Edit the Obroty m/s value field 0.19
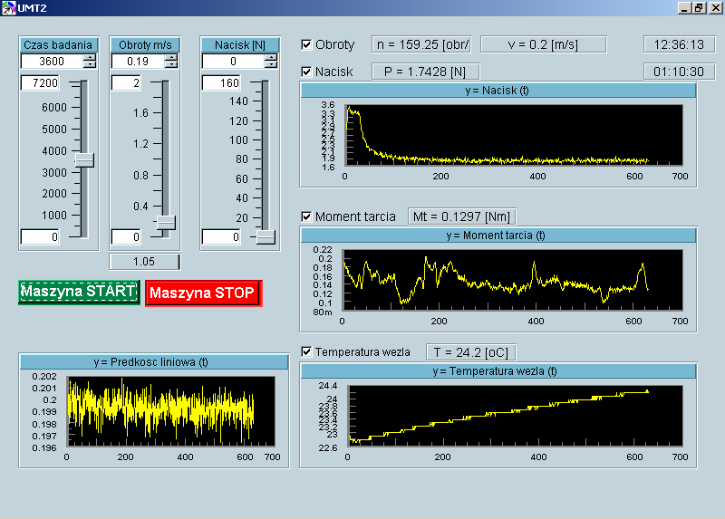This screenshot has width=725, height=519. tap(139, 61)
